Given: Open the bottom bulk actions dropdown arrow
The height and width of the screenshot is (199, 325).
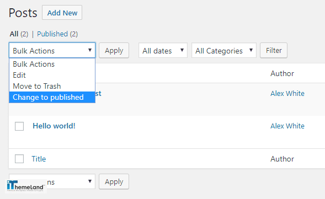Looking at the screenshot, I should click(90, 181).
